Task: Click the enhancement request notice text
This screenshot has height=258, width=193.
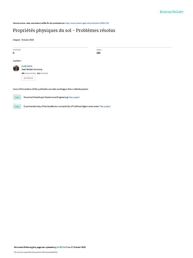Action: tap(36, 252)
